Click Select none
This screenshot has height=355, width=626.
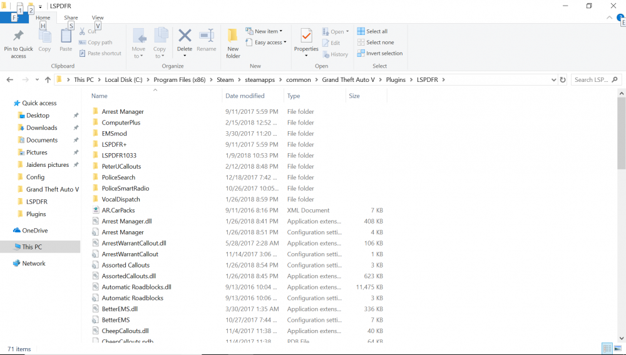pyautogui.click(x=376, y=42)
